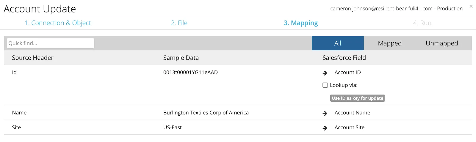Filter to Mapped fields only
The width and height of the screenshot is (476, 142).
tap(390, 43)
